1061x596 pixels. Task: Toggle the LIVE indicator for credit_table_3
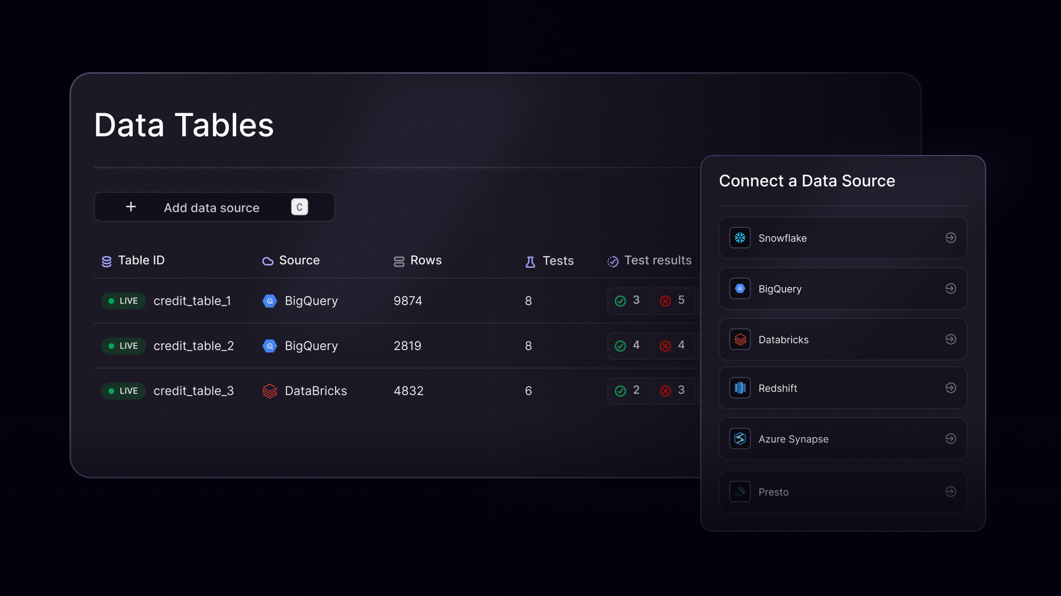[x=123, y=391]
